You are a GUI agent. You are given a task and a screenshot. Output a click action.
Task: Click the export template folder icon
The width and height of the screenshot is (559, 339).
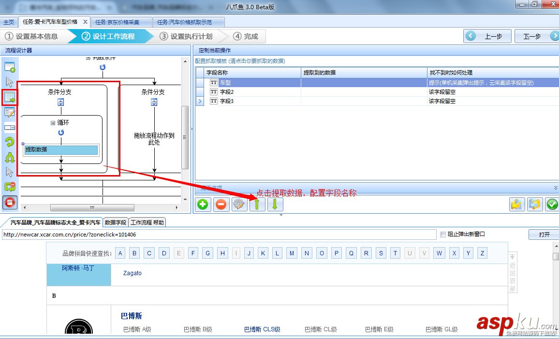534,204
